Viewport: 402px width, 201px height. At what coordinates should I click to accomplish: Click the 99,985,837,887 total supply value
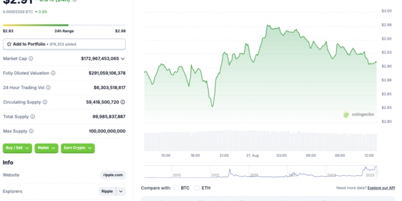coord(109,117)
